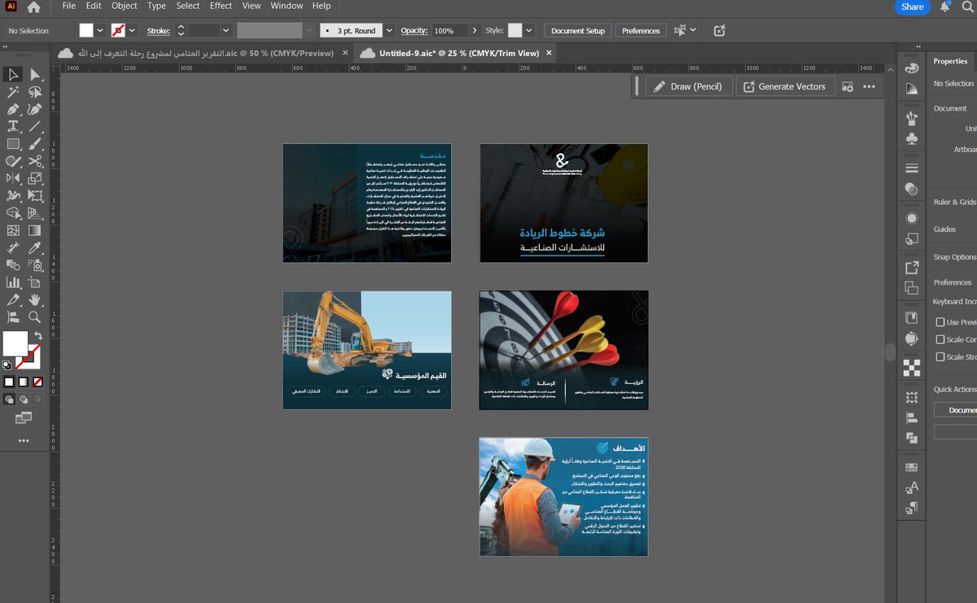Open the File menu
Viewport: 977px width, 603px height.
pos(69,6)
